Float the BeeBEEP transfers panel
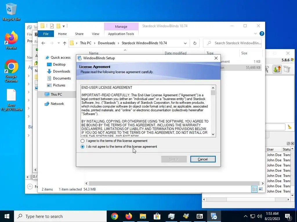The image size is (297, 222). pyautogui.click(x=289, y=144)
